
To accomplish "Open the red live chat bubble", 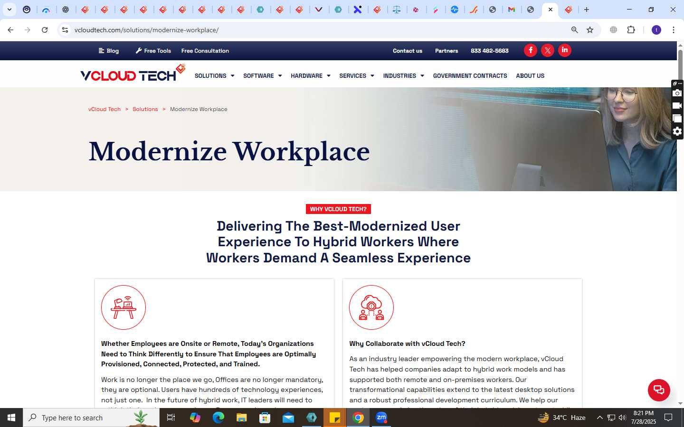I will (x=659, y=390).
